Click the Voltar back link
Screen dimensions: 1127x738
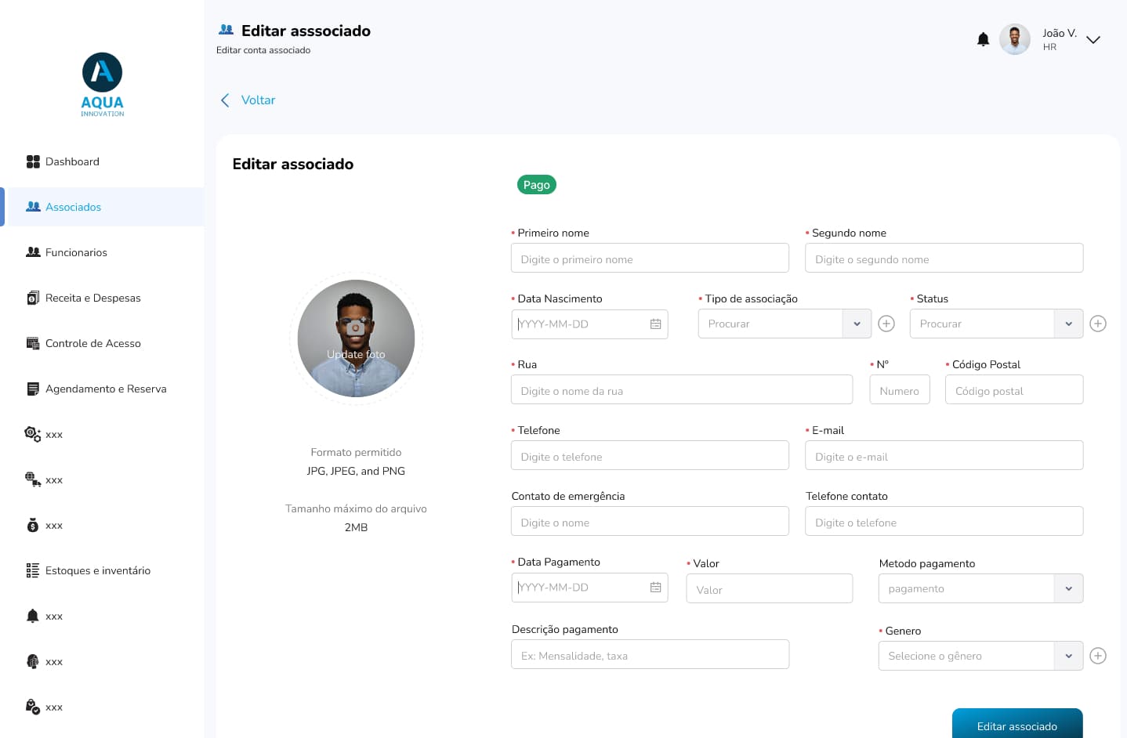tap(248, 100)
